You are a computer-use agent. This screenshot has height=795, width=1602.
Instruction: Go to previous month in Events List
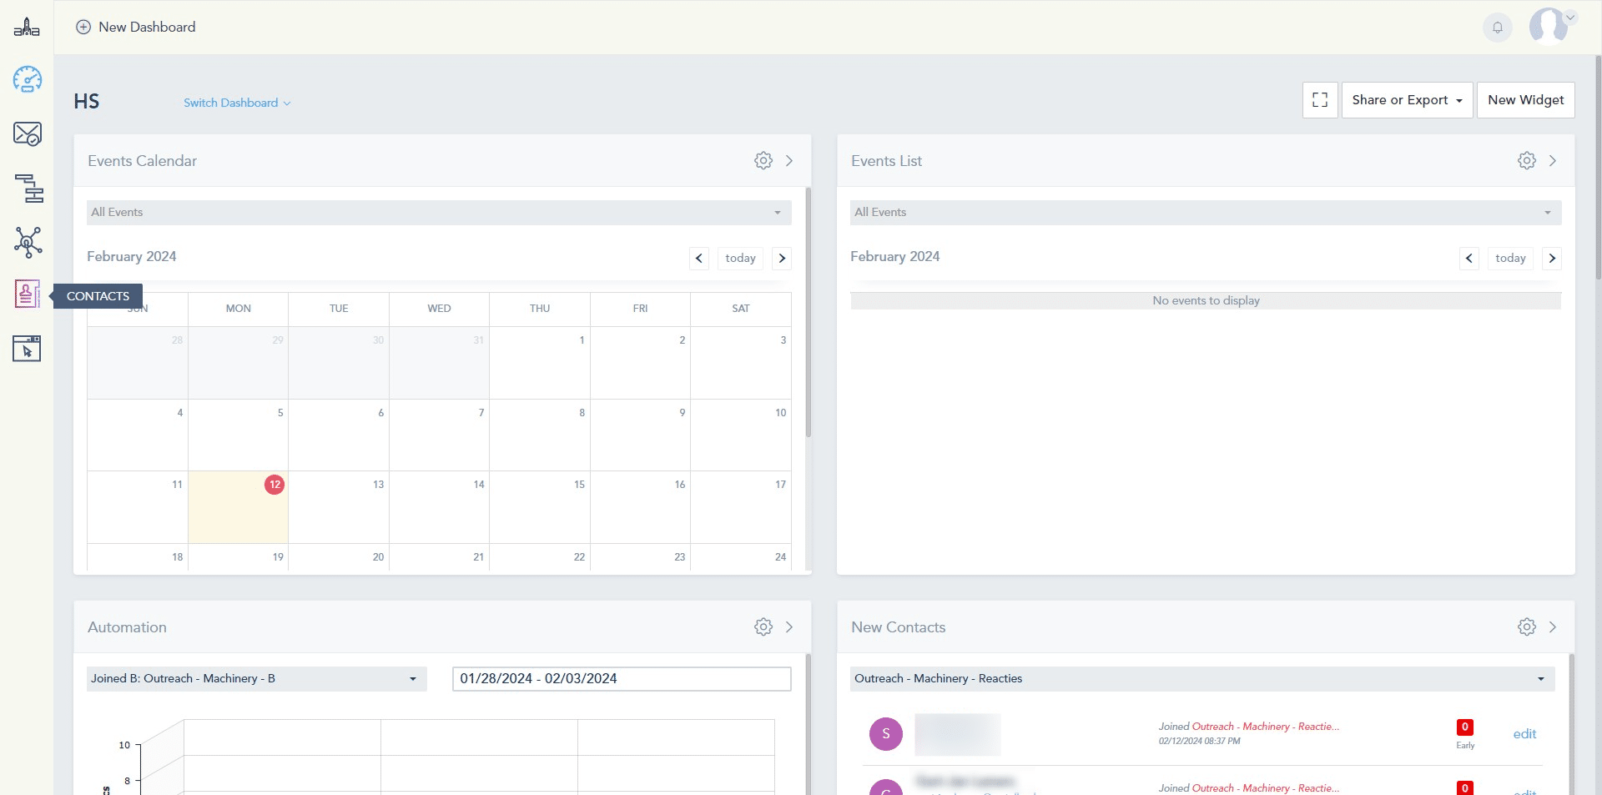coord(1469,259)
